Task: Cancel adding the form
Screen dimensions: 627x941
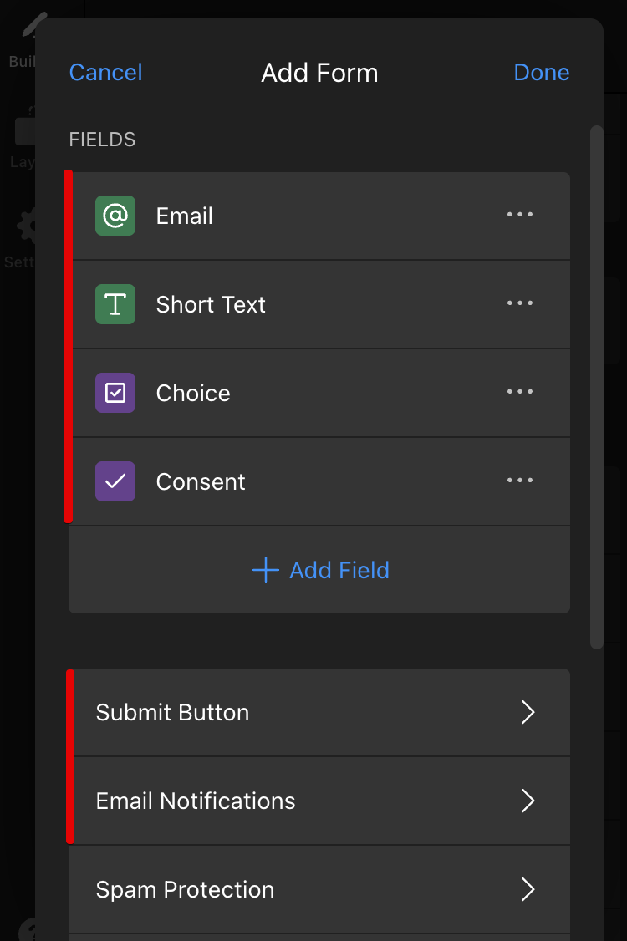Action: click(x=105, y=73)
